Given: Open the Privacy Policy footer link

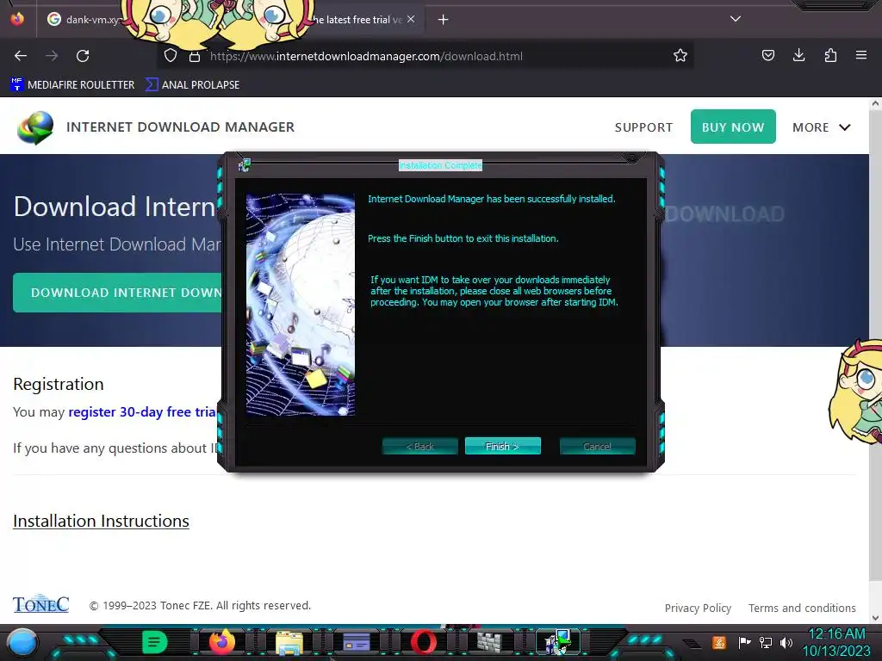Looking at the screenshot, I should coord(698,608).
